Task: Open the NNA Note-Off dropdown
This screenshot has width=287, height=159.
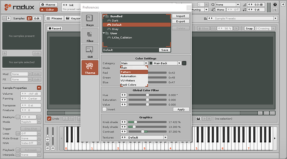Action: click(x=39, y=143)
